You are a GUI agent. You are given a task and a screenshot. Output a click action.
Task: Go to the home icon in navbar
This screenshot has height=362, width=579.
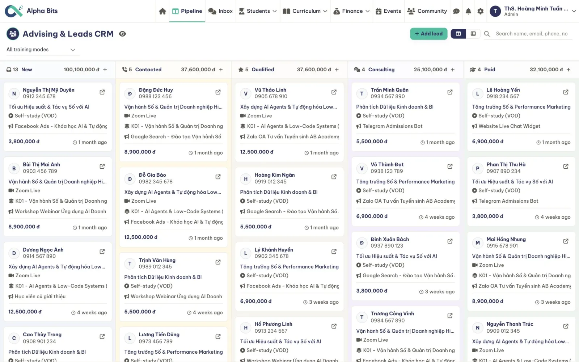[162, 11]
